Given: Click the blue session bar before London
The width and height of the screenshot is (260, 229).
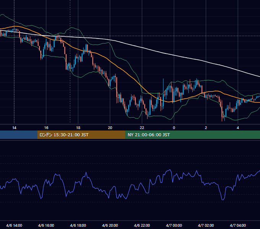Looking at the screenshot, I should pos(19,135).
